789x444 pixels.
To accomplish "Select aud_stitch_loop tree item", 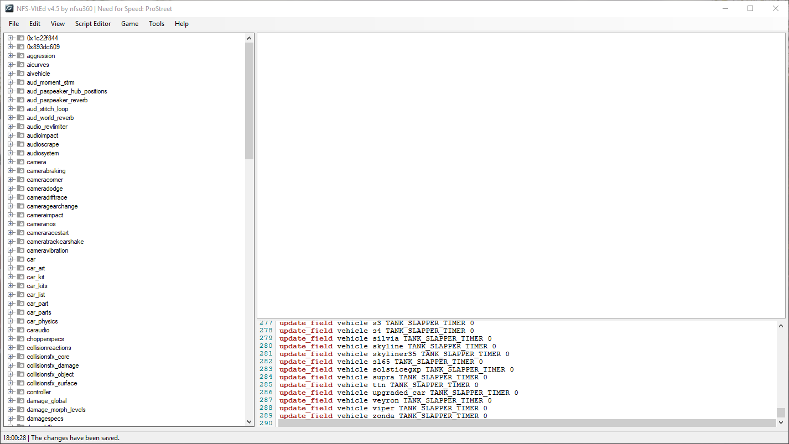I will pos(48,109).
